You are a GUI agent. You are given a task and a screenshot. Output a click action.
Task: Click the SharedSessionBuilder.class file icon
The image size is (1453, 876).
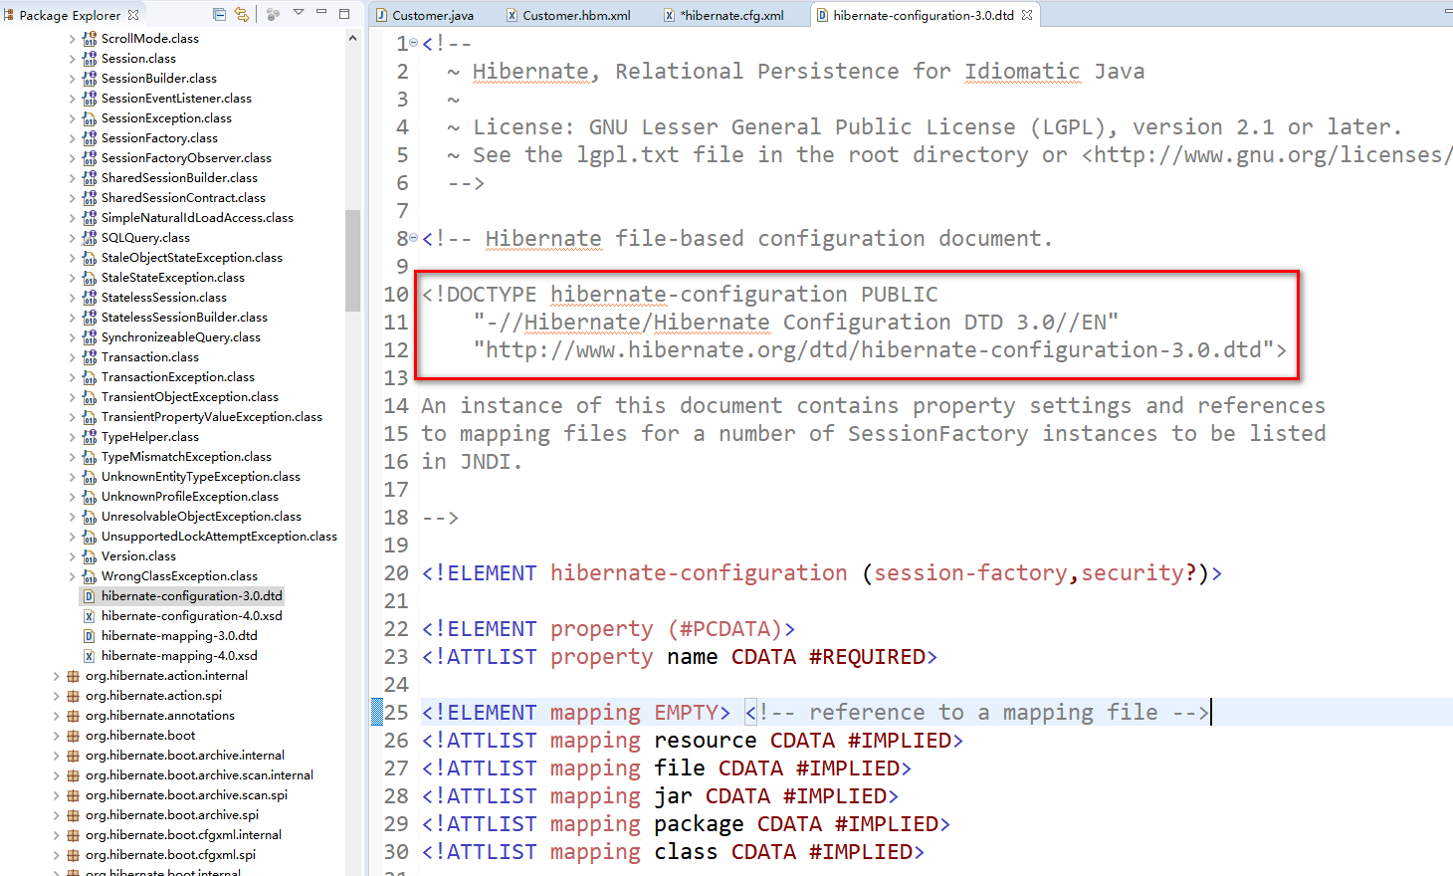89,178
